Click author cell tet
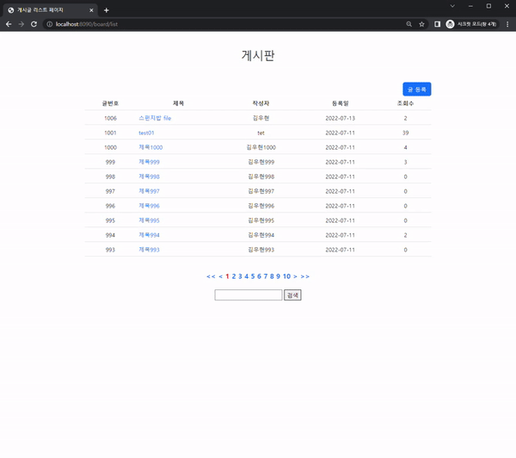This screenshot has height=458, width=516. tap(261, 133)
